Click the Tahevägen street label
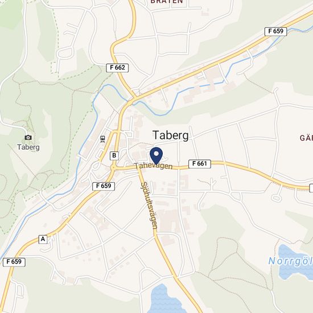Image resolution: width=313 pixels, height=313 pixels. click(x=153, y=166)
